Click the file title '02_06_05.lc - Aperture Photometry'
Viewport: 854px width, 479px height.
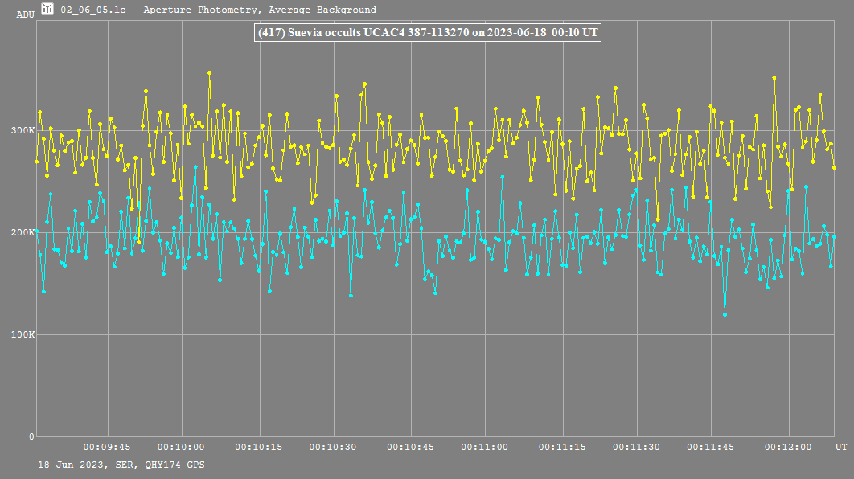tap(217, 10)
